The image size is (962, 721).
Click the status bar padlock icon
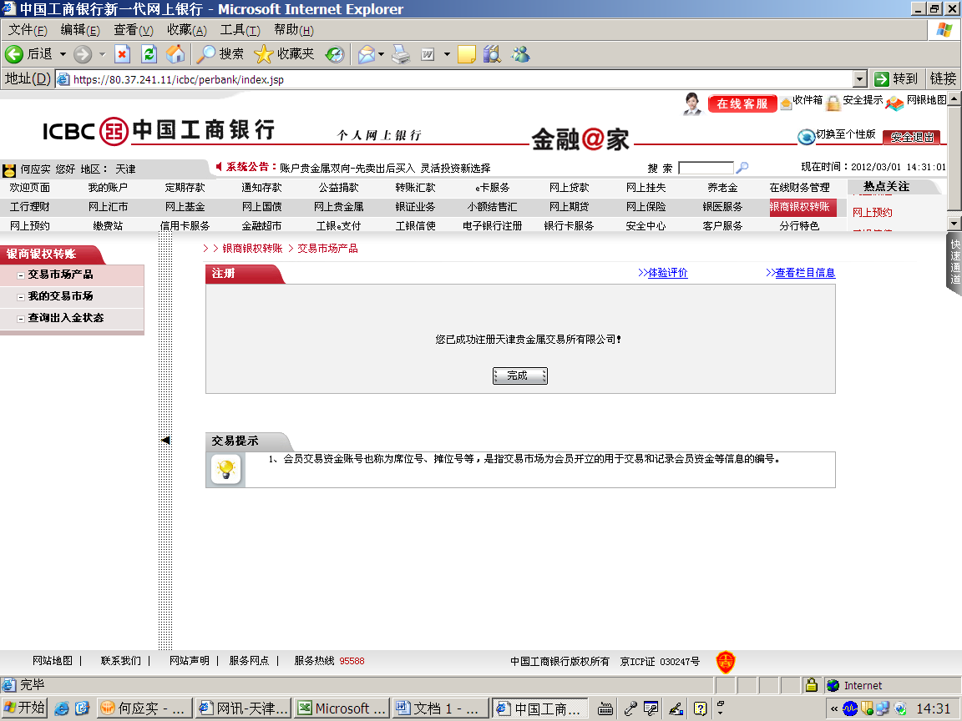point(811,685)
